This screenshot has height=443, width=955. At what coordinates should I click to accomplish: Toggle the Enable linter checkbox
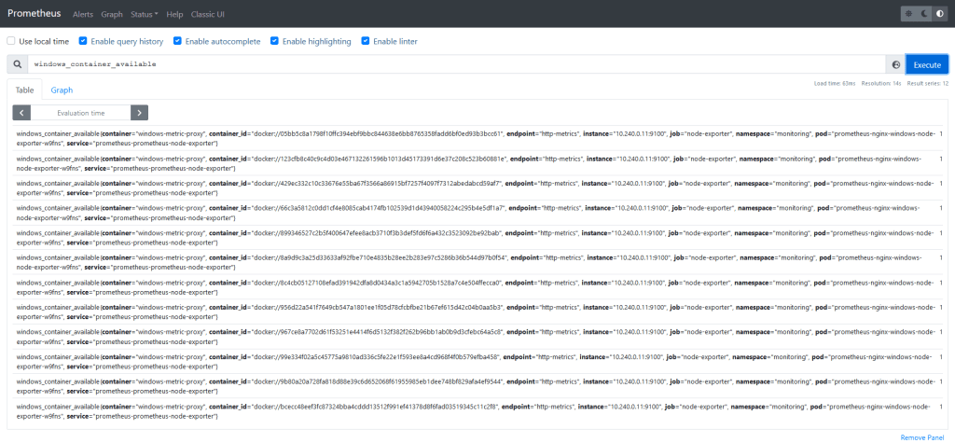[x=366, y=41]
